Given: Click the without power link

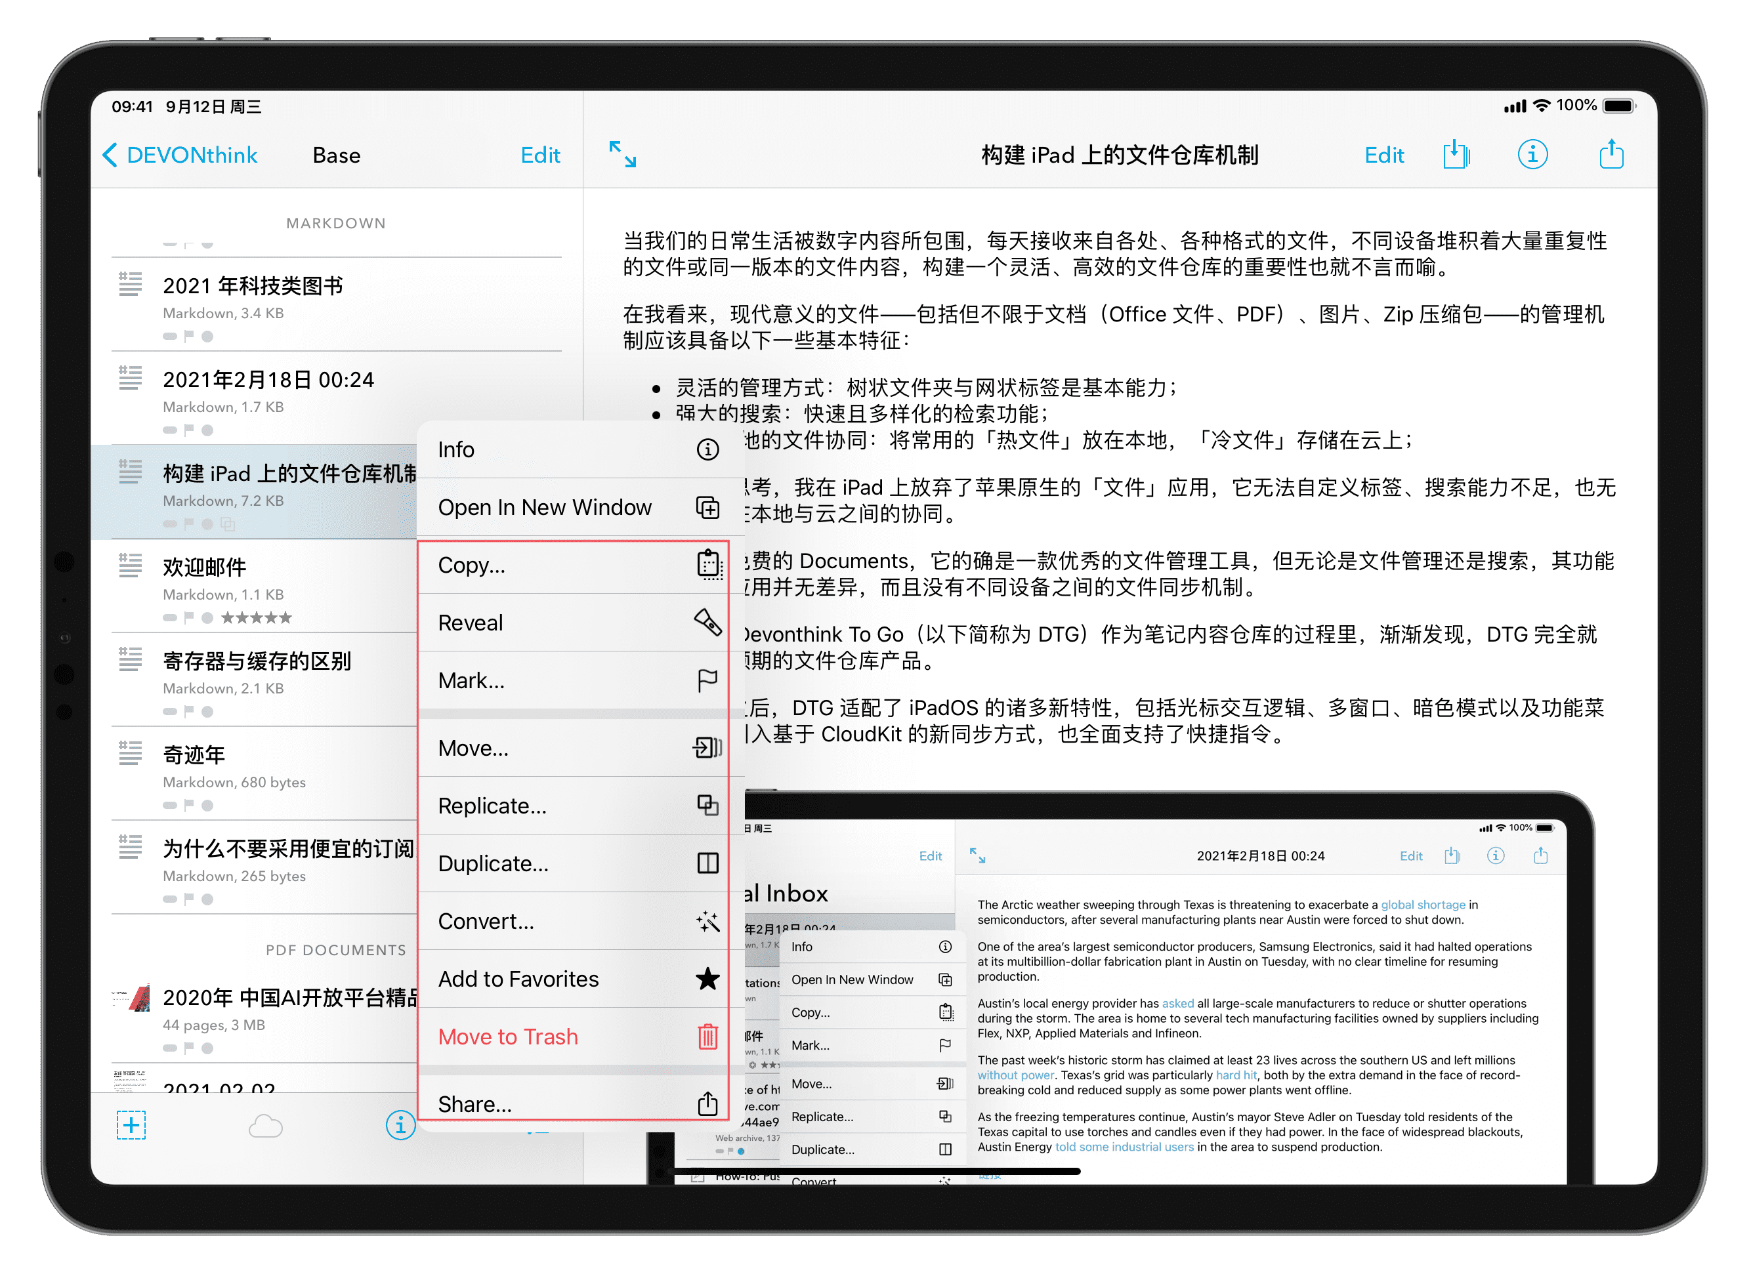Looking at the screenshot, I should (1015, 1075).
